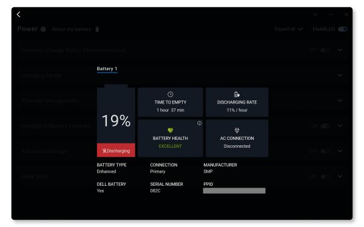Toggle the Intelligent Battery Extender switch
The width and height of the screenshot is (364, 227).
click(x=325, y=126)
